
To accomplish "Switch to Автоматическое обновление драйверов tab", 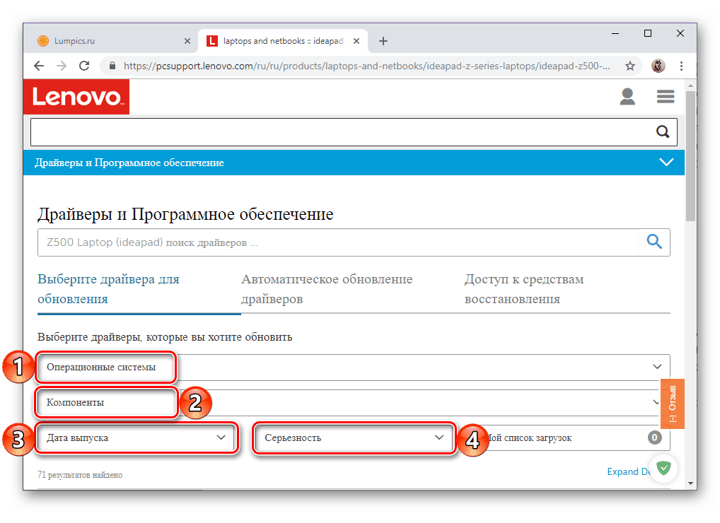I will [327, 288].
